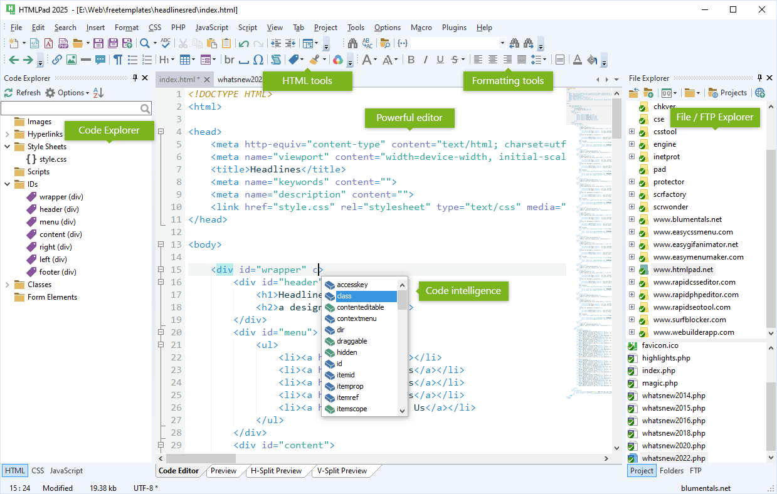Insert a line break with the br icon

[x=230, y=60]
